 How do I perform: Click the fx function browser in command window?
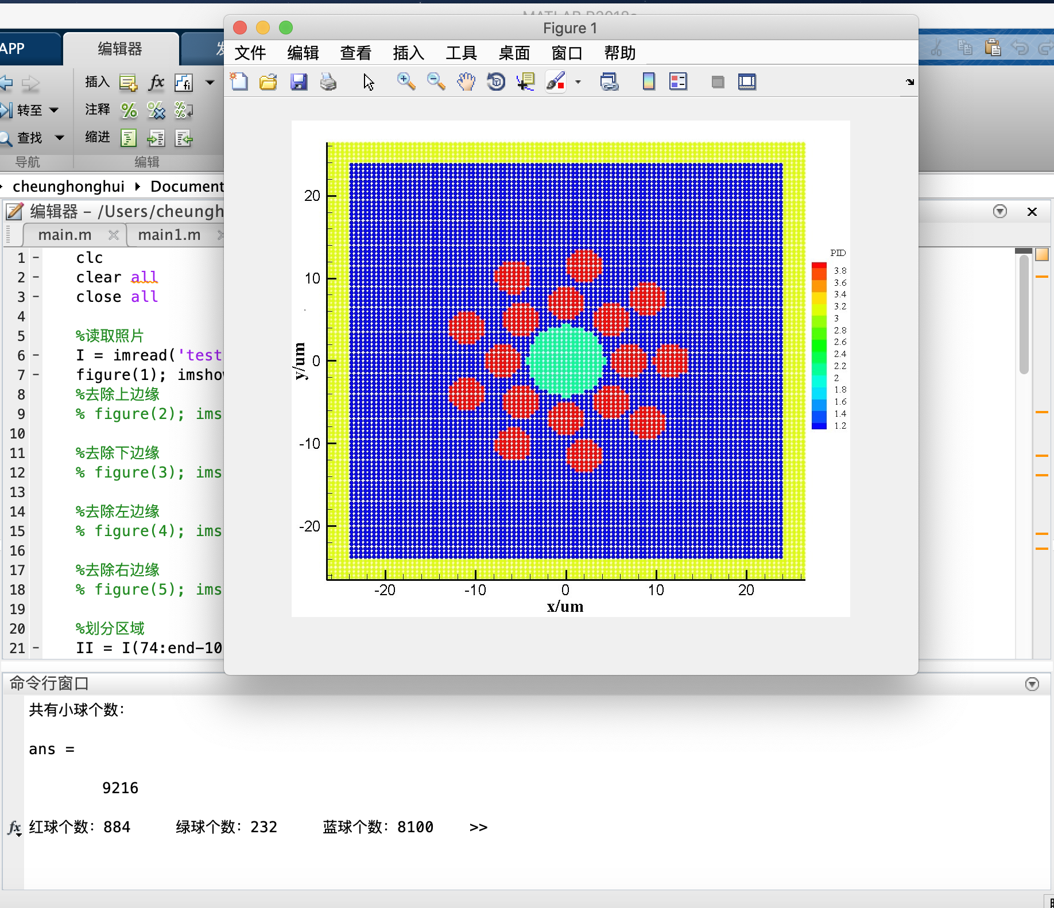15,828
